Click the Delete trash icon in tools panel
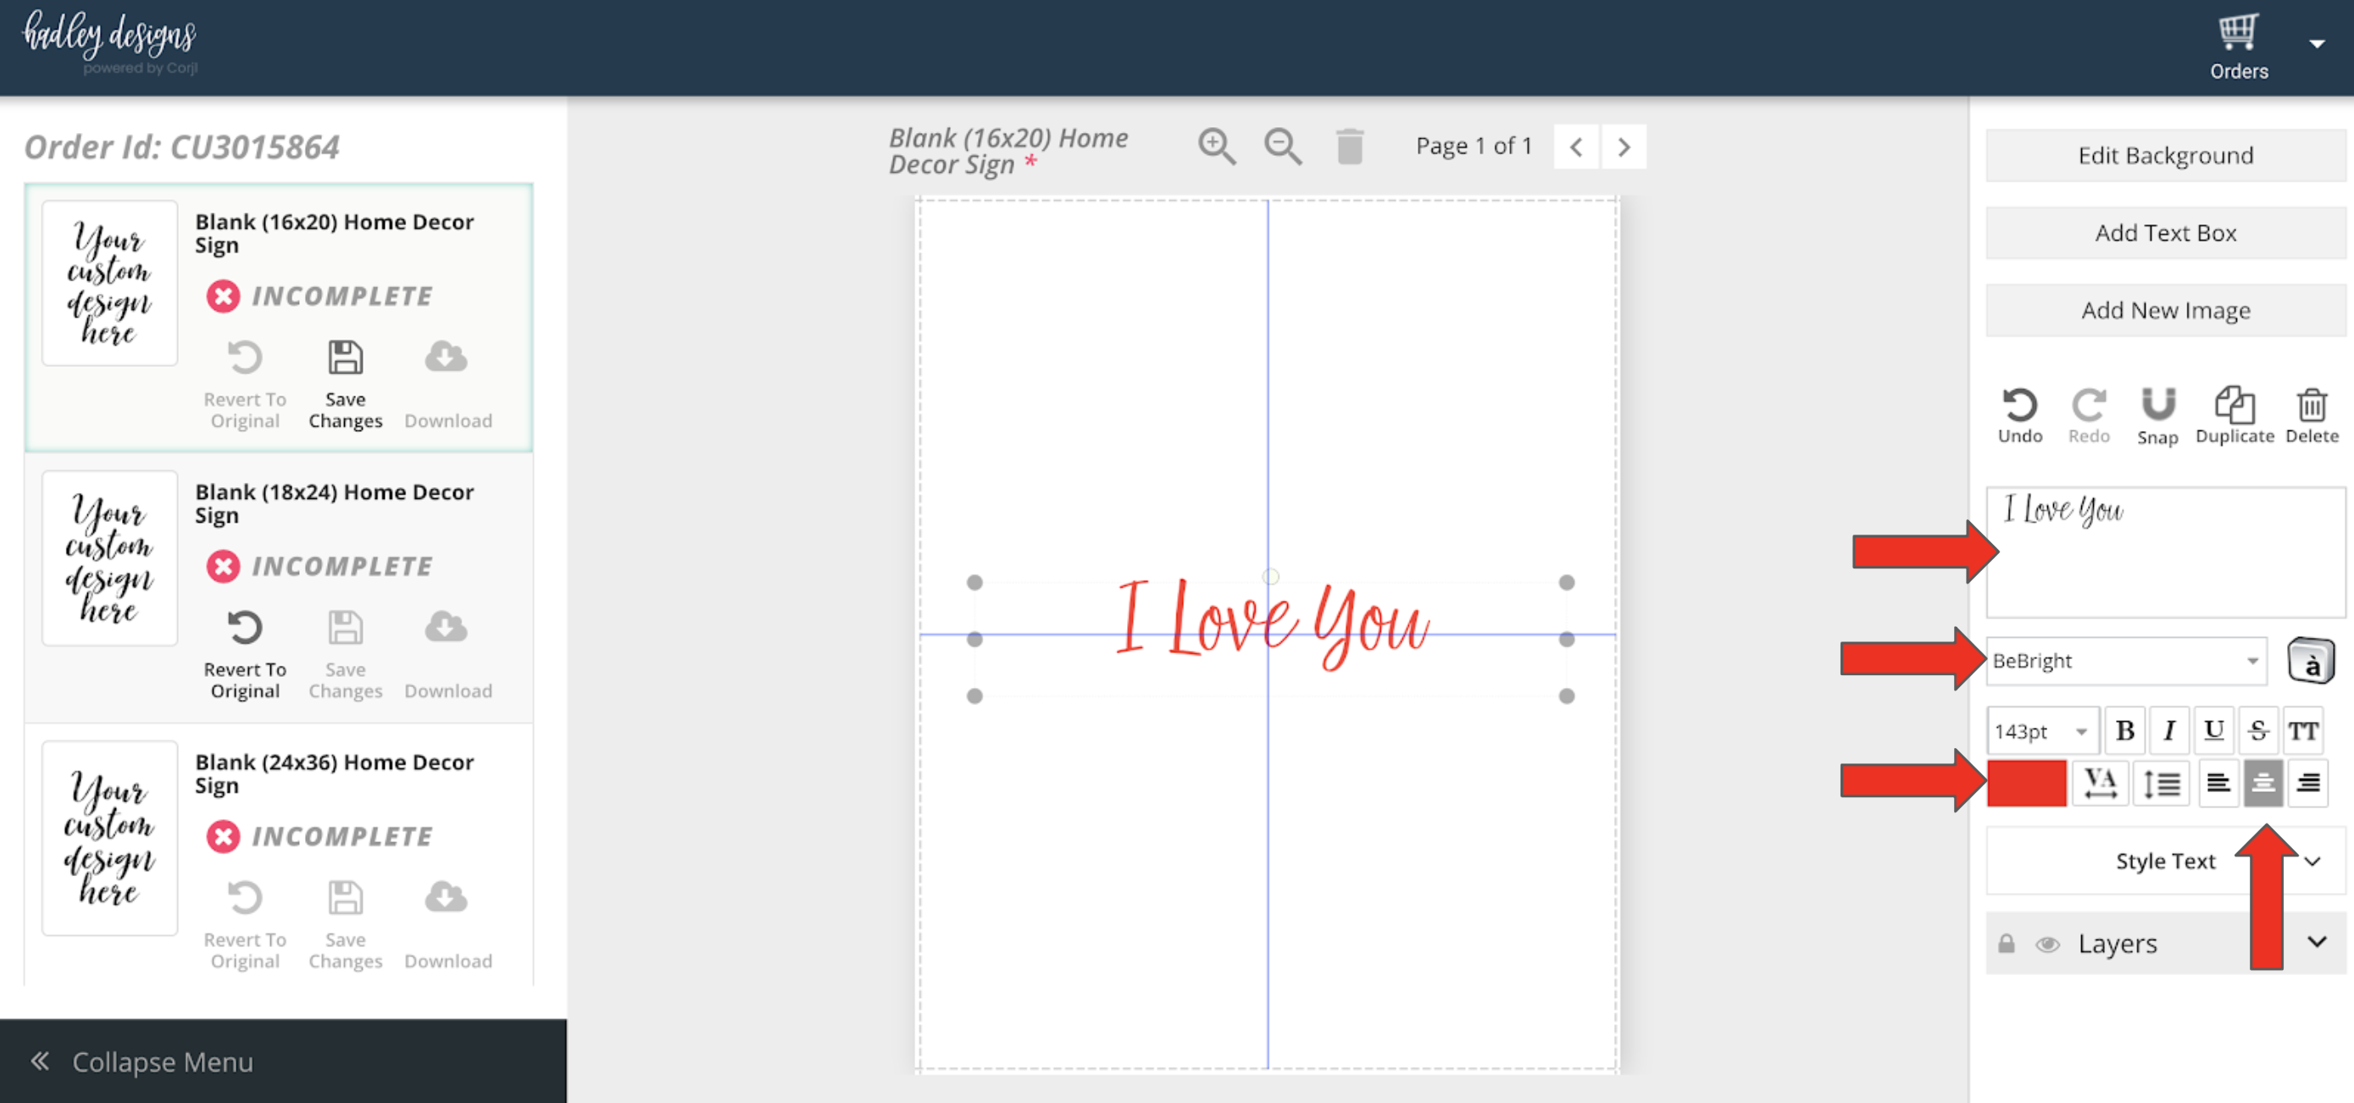 pyautogui.click(x=2311, y=406)
